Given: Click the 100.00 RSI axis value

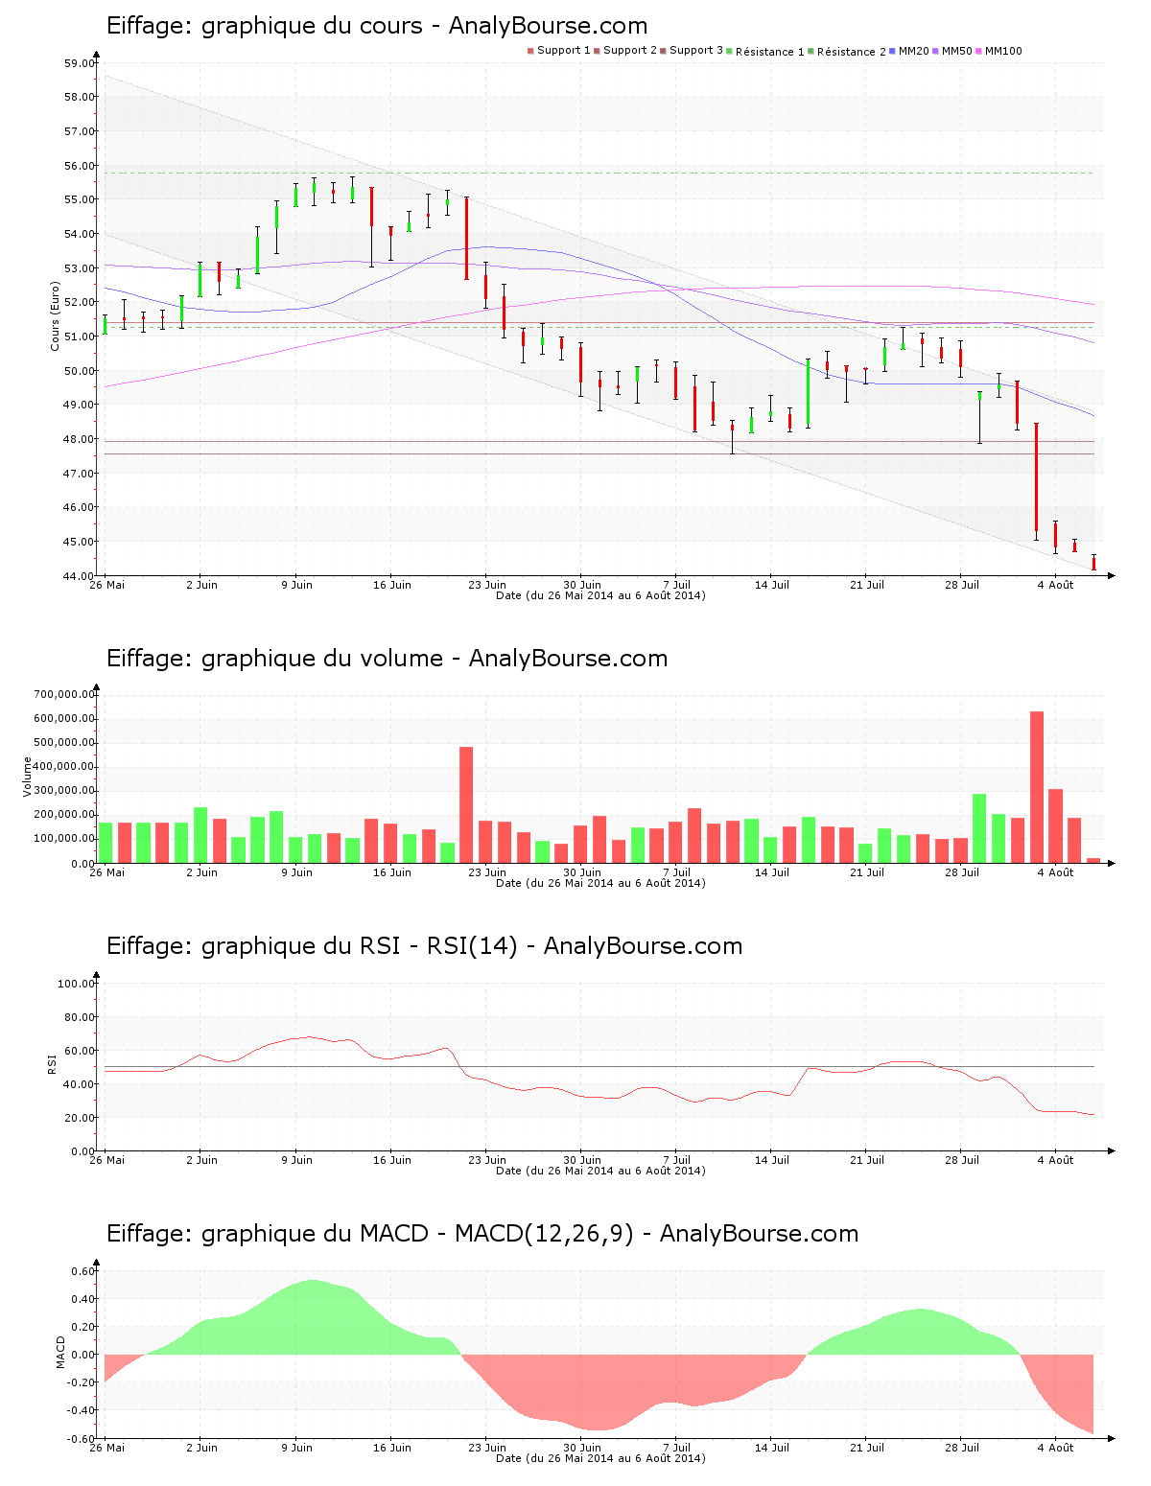Looking at the screenshot, I should 76,984.
